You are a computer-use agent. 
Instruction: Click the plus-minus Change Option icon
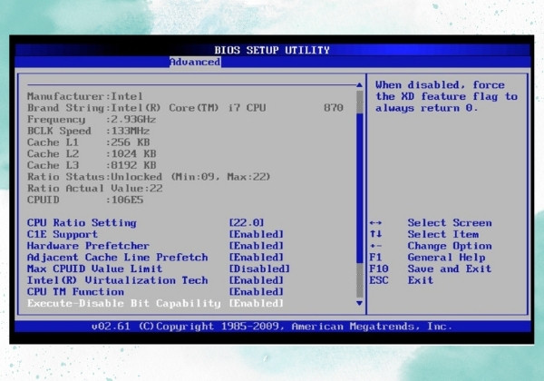(x=375, y=246)
